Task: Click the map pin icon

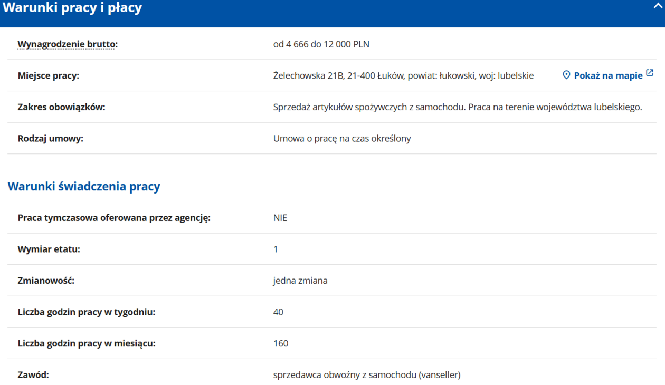Action: click(566, 75)
